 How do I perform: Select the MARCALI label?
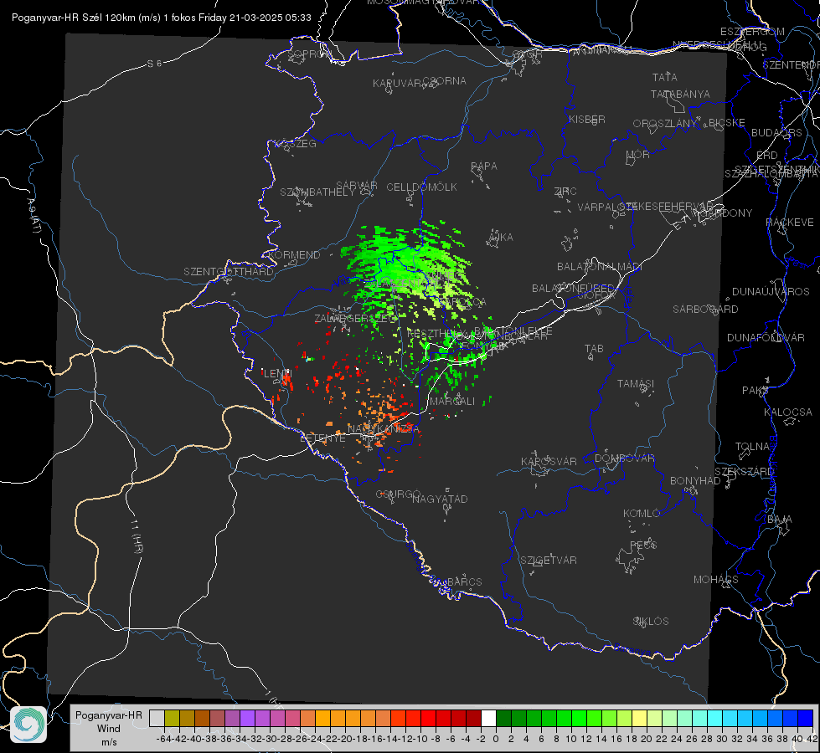[x=451, y=401]
